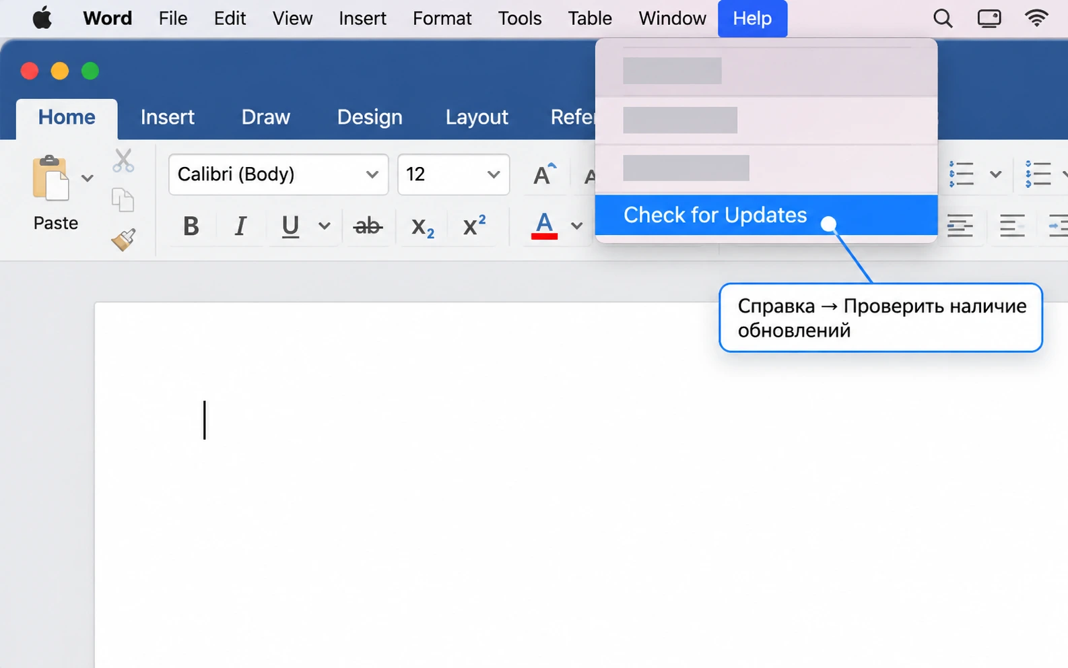
Task: Toggle bold formatting
Action: (x=191, y=226)
